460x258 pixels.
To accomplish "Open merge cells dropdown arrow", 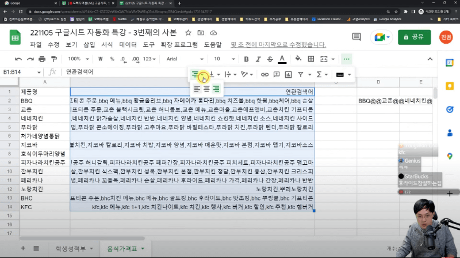I will (x=333, y=59).
